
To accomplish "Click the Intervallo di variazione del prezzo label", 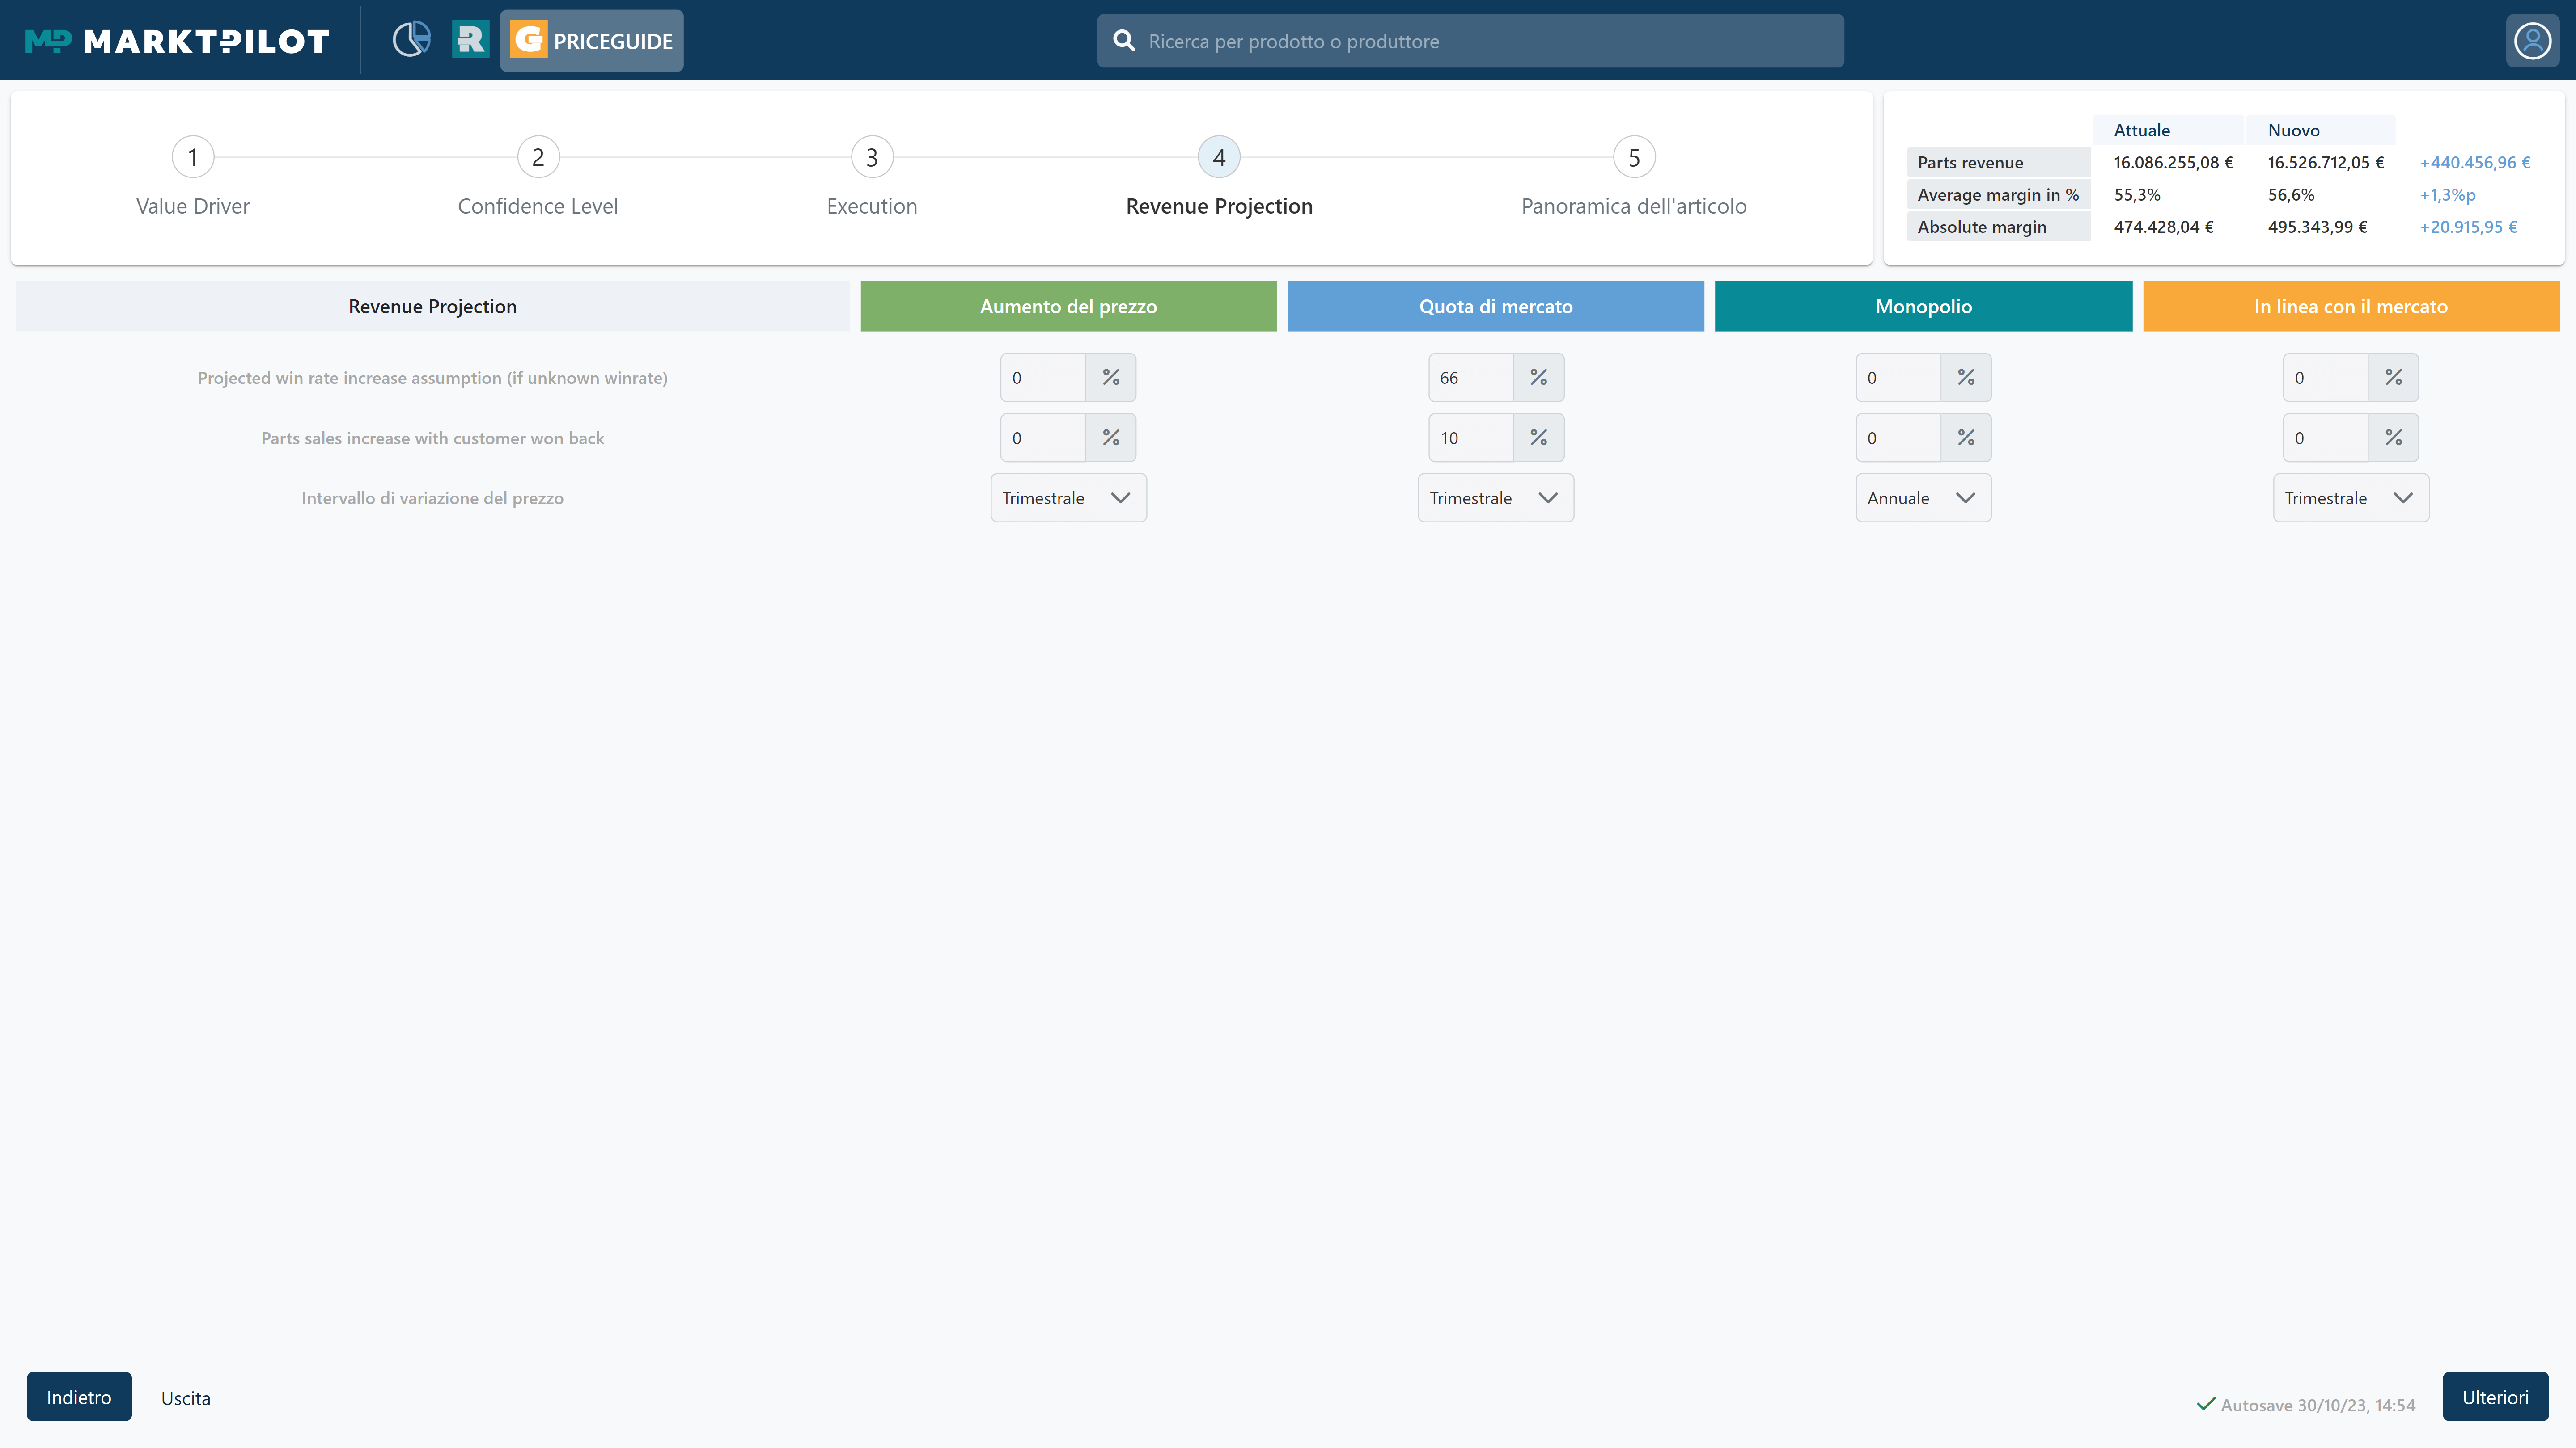I will [x=432, y=498].
